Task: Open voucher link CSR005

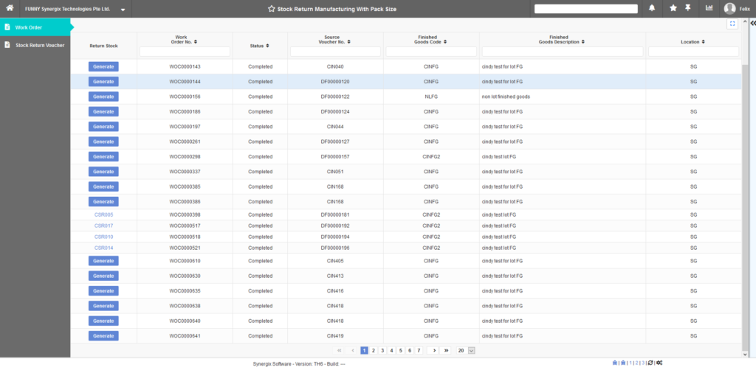Action: pyautogui.click(x=103, y=214)
